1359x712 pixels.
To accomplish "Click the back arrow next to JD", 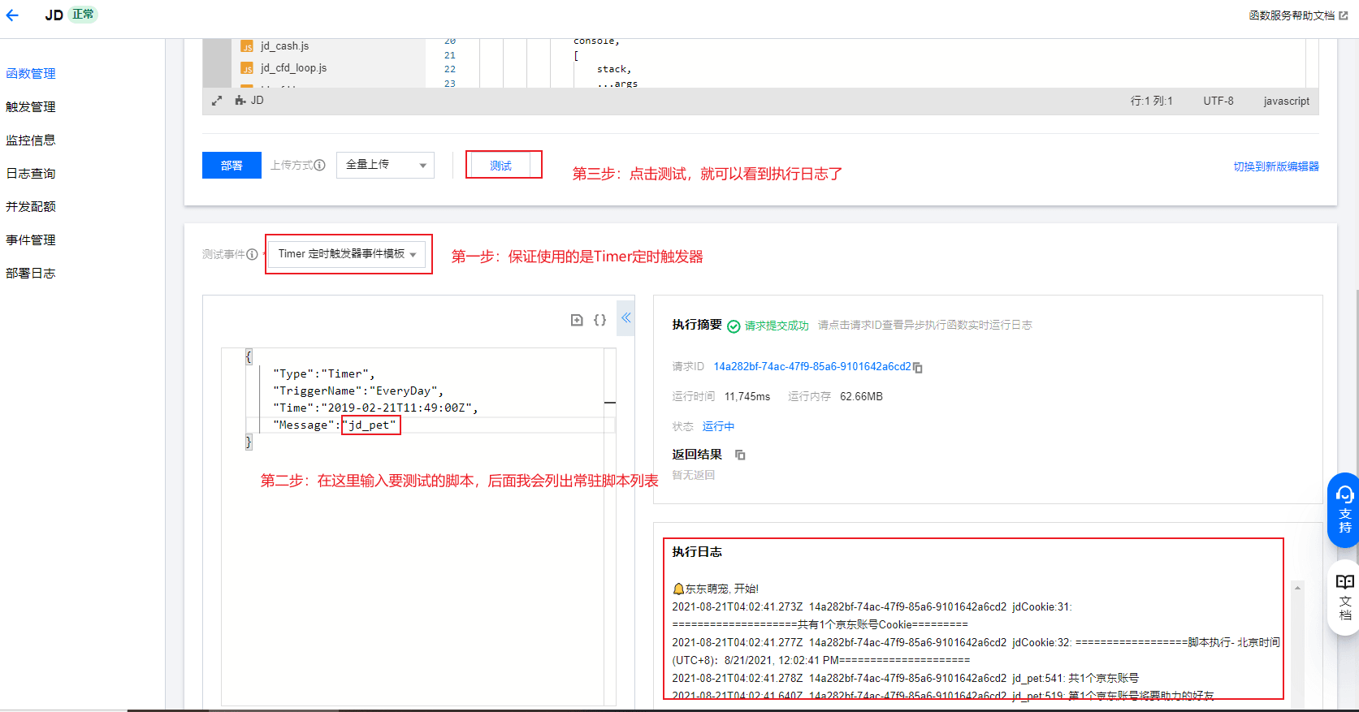I will click(x=12, y=15).
